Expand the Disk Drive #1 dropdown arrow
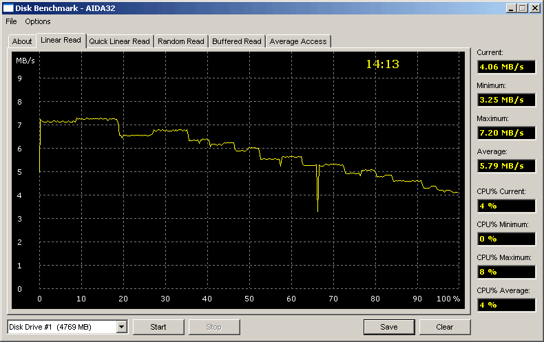 click(x=121, y=327)
